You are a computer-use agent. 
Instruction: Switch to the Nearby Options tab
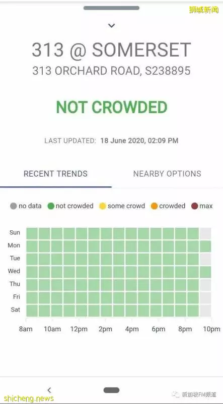click(167, 174)
